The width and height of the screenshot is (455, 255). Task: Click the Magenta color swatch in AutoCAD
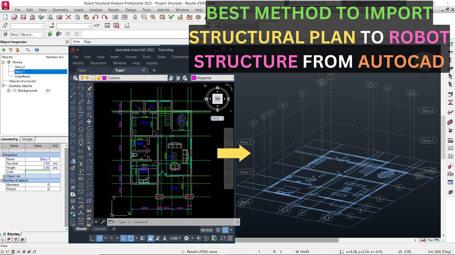point(194,78)
